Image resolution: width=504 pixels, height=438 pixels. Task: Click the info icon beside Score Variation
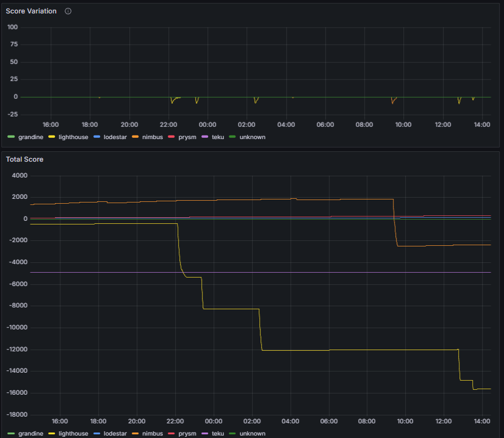coord(68,12)
